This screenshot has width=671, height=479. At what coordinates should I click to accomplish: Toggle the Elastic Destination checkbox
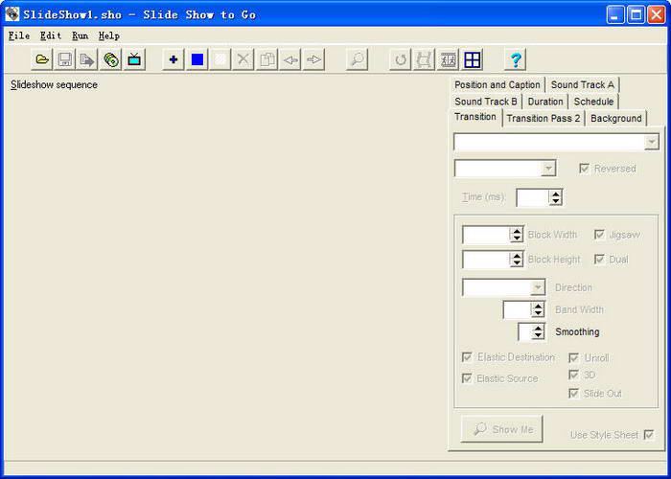click(x=467, y=357)
